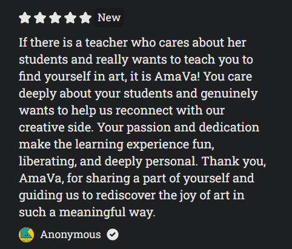
Task: Click the New badge beside the stars
Action: click(x=109, y=18)
